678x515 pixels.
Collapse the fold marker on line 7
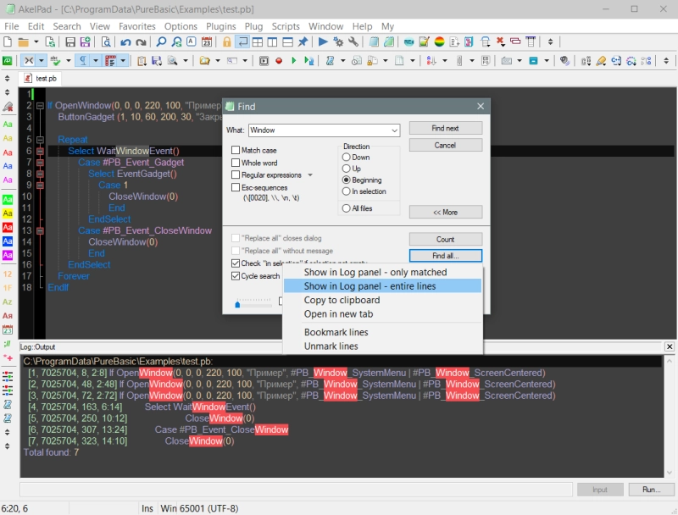coord(40,163)
